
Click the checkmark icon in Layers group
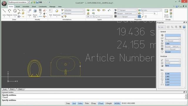109,10
